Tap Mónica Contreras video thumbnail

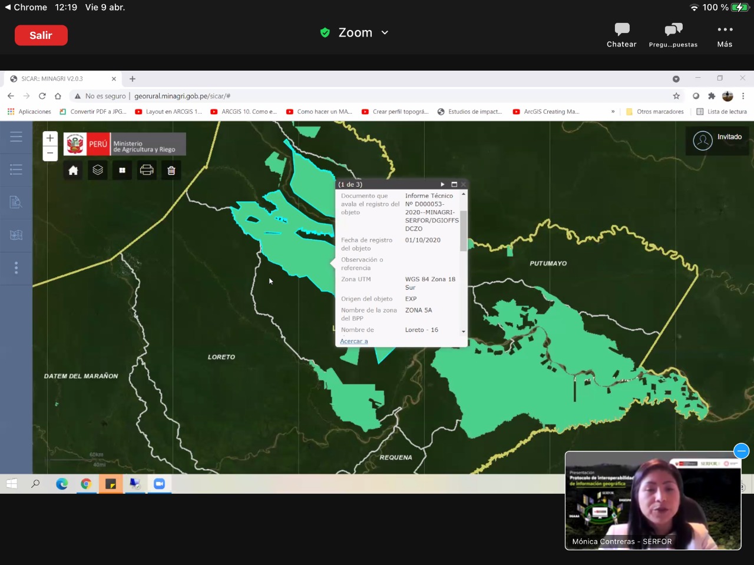[653, 500]
